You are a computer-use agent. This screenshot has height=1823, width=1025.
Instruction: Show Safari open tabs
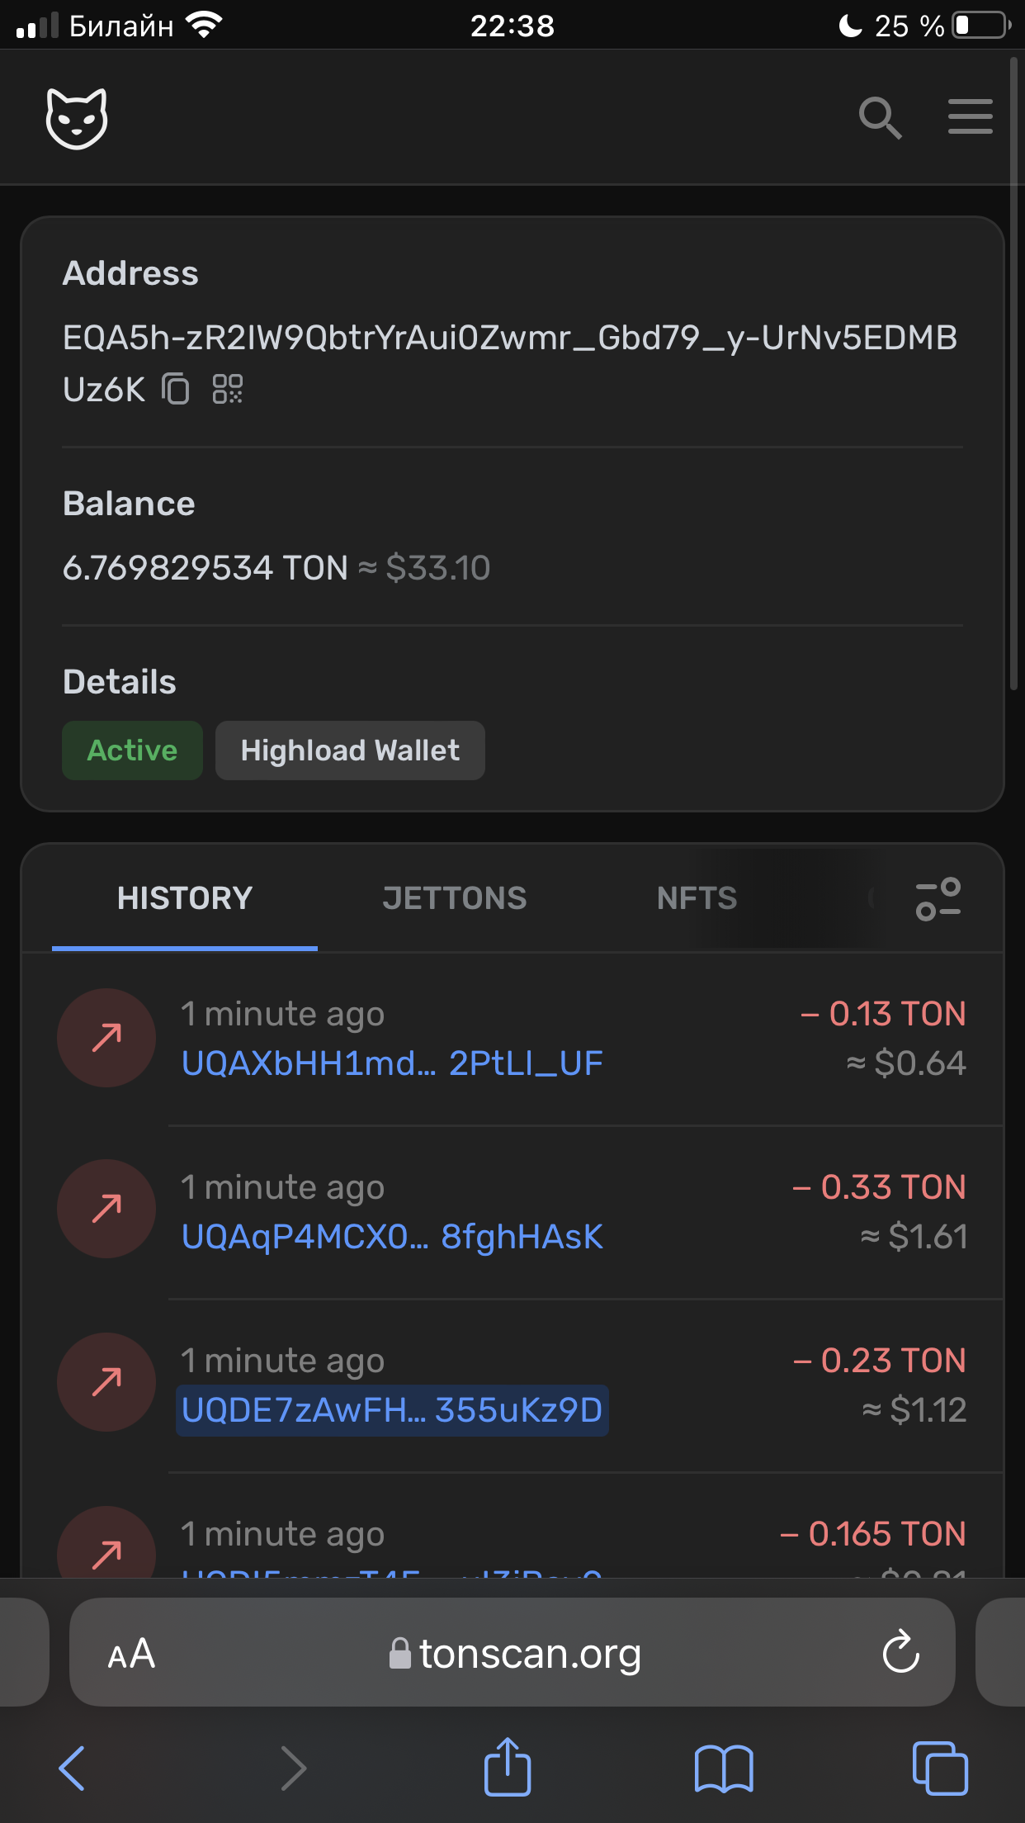tap(940, 1769)
